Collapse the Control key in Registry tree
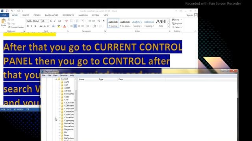 [x=56, y=79]
